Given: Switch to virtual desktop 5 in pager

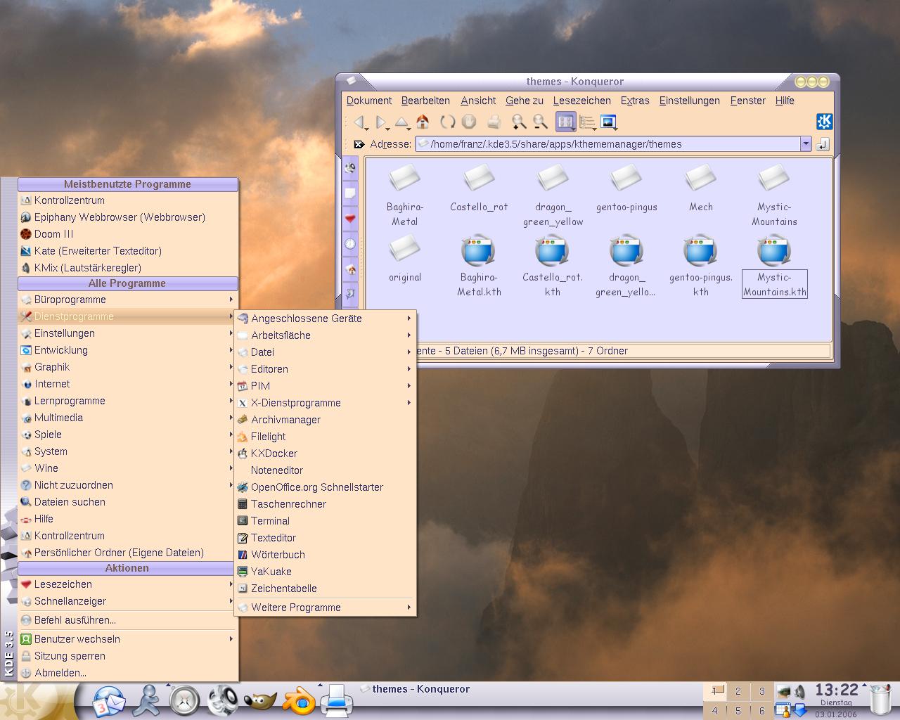Looking at the screenshot, I should (738, 710).
